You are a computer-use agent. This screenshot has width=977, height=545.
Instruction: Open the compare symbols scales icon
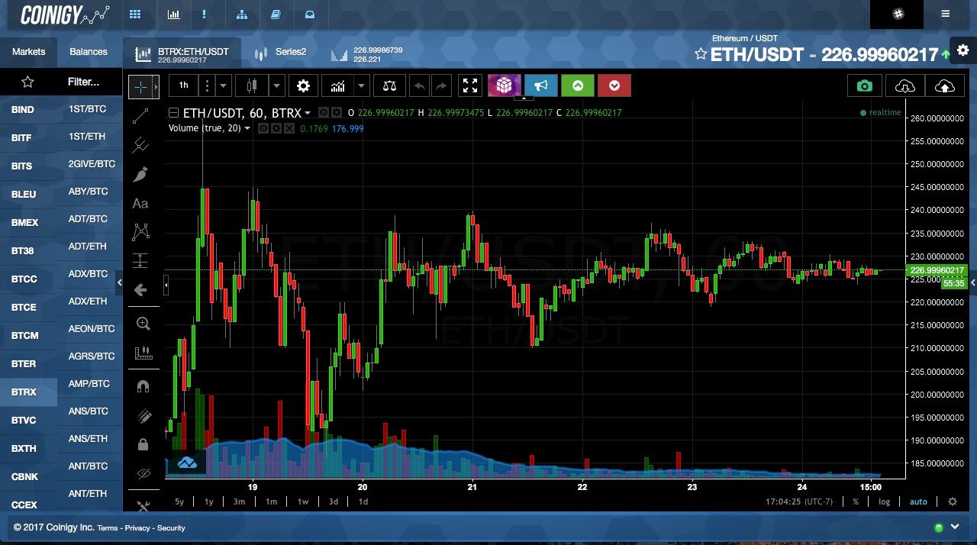389,85
